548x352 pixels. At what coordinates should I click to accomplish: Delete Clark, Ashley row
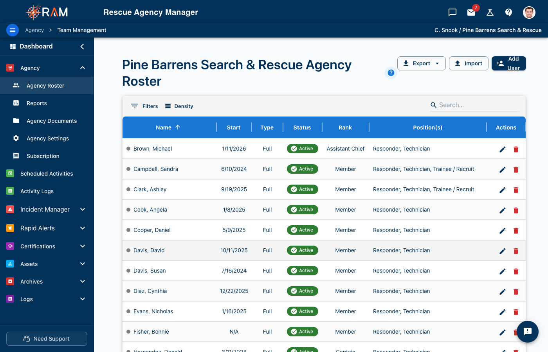point(516,190)
